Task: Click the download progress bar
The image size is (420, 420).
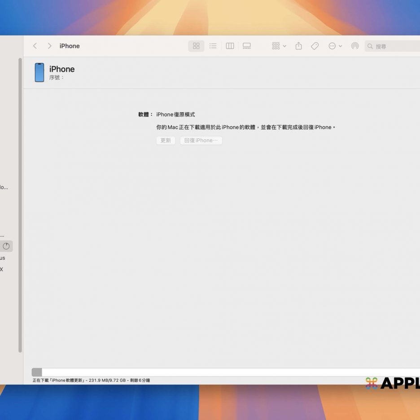Action: [224, 372]
